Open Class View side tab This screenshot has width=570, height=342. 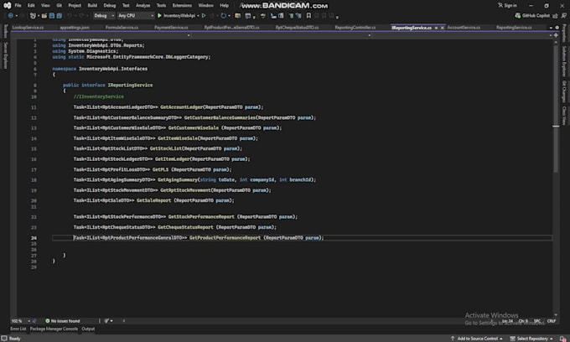564,116
